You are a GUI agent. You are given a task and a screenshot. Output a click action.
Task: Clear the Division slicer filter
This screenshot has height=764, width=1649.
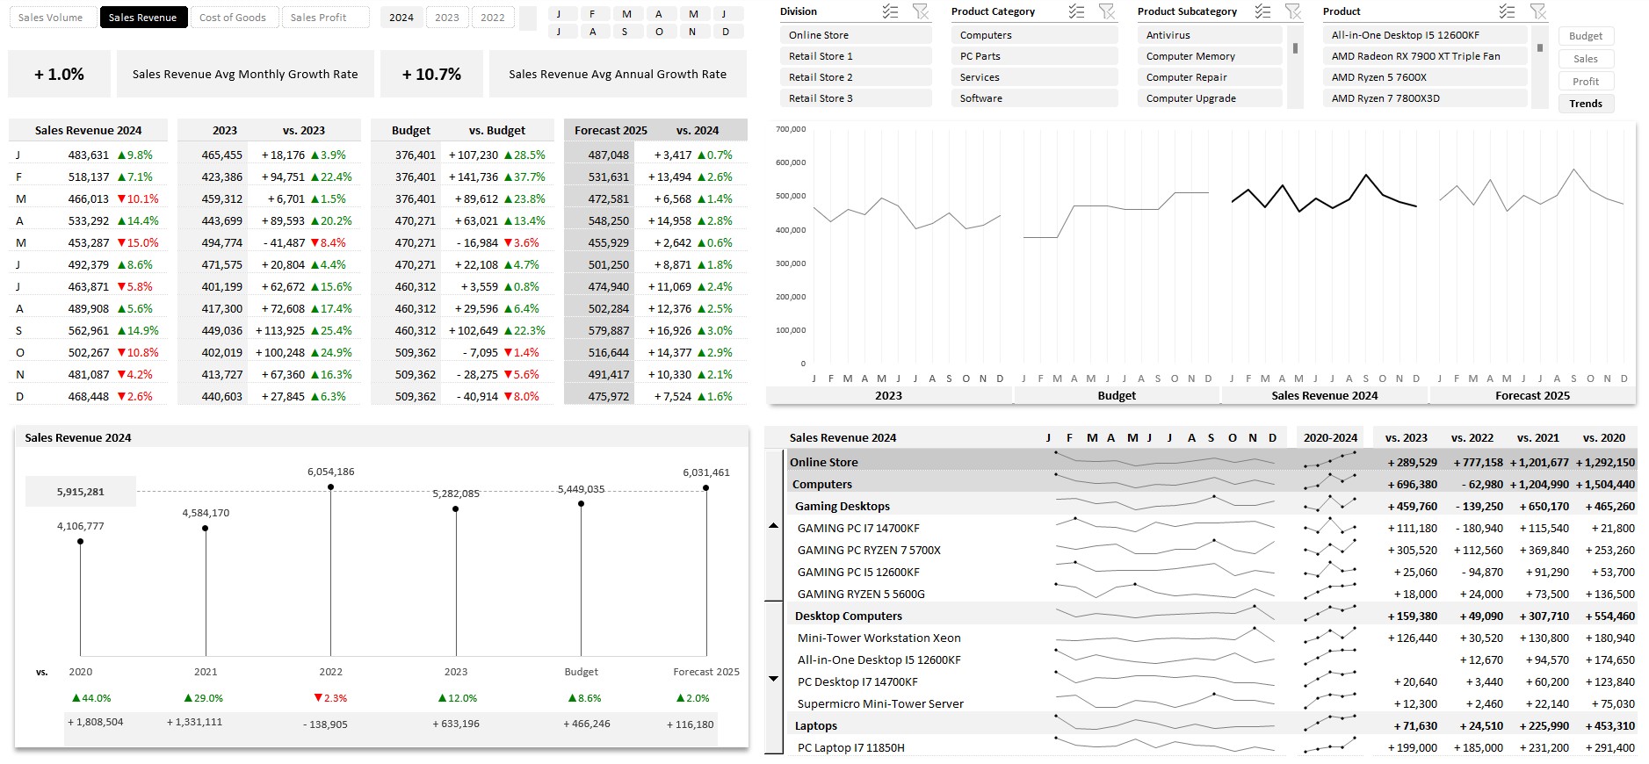(x=920, y=11)
